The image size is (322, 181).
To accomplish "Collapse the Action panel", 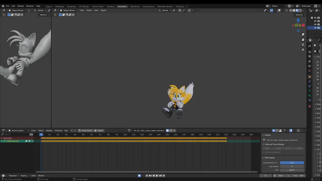I will [x=263, y=135].
